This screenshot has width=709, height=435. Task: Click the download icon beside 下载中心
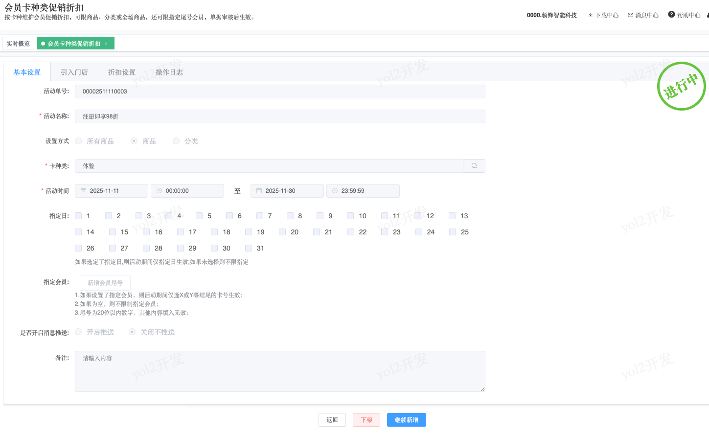(591, 15)
